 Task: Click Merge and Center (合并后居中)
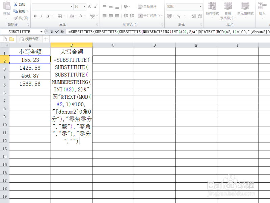(x=149, y=16)
